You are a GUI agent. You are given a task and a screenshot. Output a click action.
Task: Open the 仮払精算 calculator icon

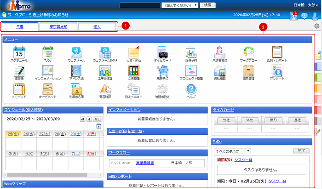(219, 71)
